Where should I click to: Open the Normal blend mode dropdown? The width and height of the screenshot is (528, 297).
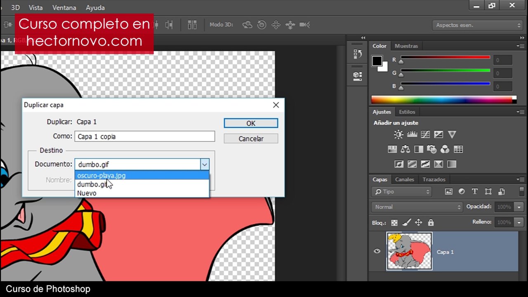click(417, 207)
